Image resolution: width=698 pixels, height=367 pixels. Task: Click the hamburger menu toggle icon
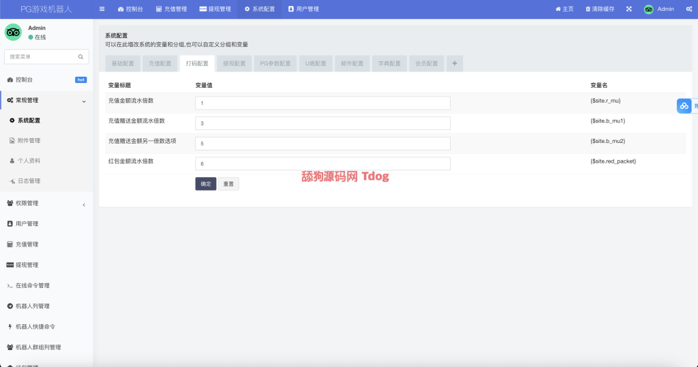click(x=102, y=9)
